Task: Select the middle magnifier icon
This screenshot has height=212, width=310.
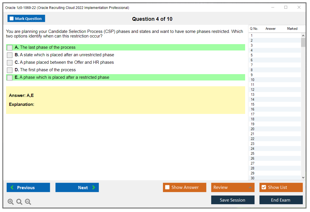Action: coord(19,202)
